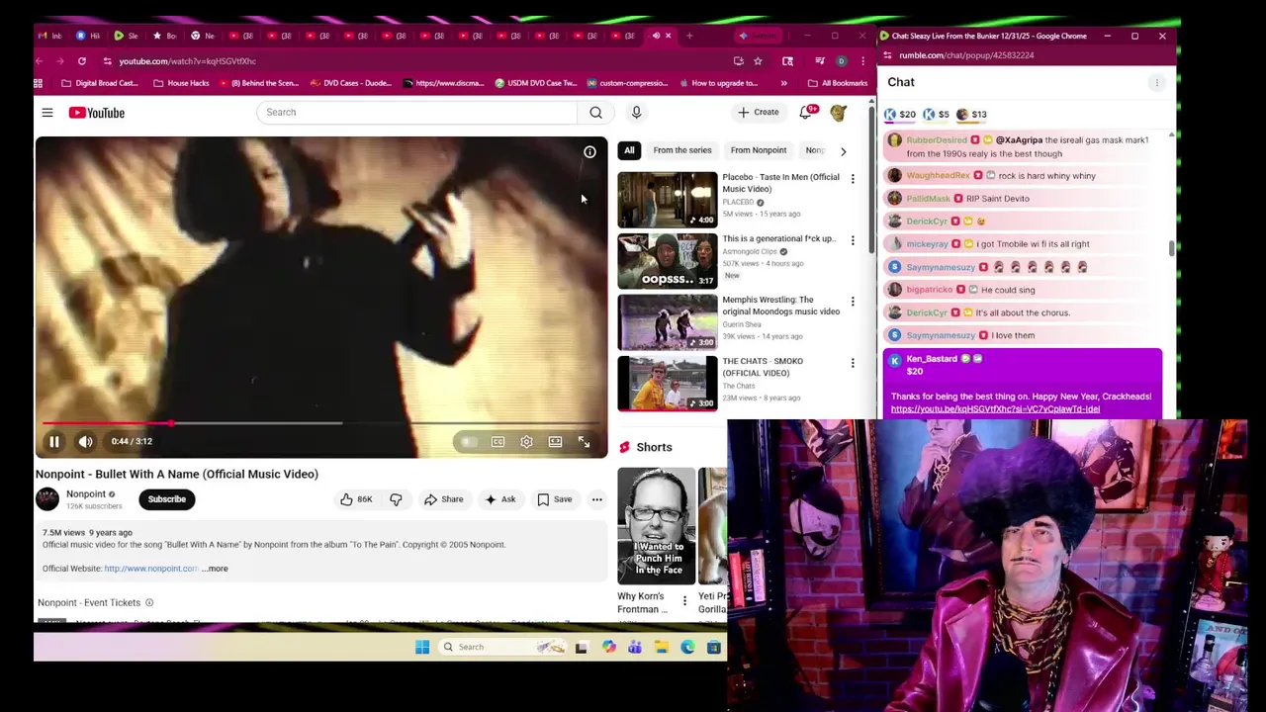1266x712 pixels.
Task: Open the nonpoint.com official website link
Action: pos(151,569)
